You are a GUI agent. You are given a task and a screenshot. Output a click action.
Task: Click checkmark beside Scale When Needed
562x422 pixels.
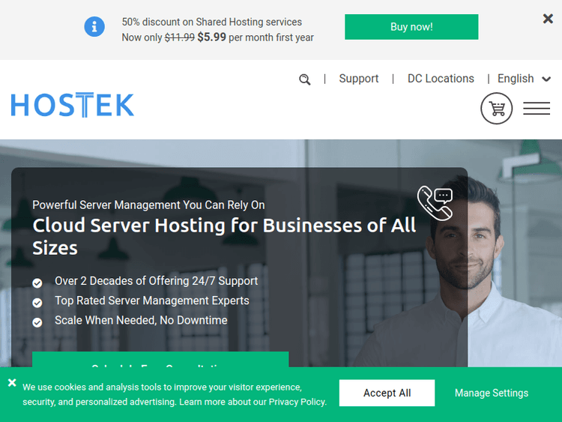pos(37,323)
